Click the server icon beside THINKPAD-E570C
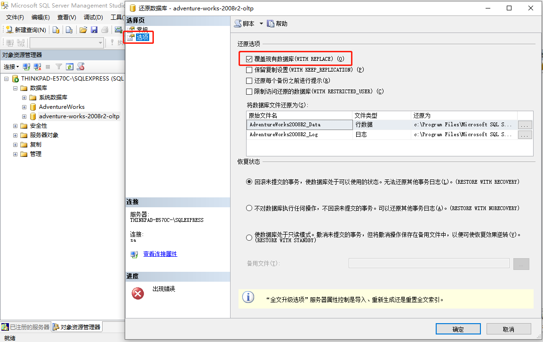The image size is (543, 342). 15,79
